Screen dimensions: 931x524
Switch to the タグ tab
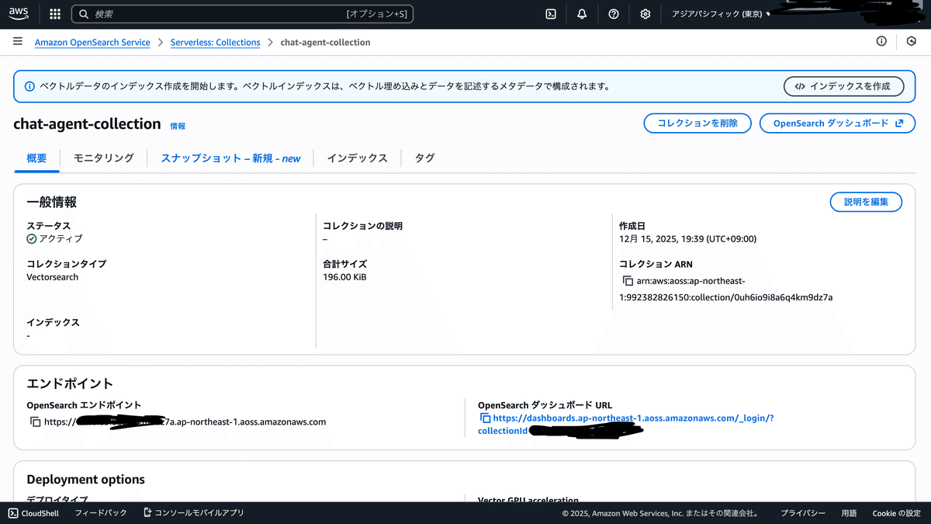(x=424, y=158)
